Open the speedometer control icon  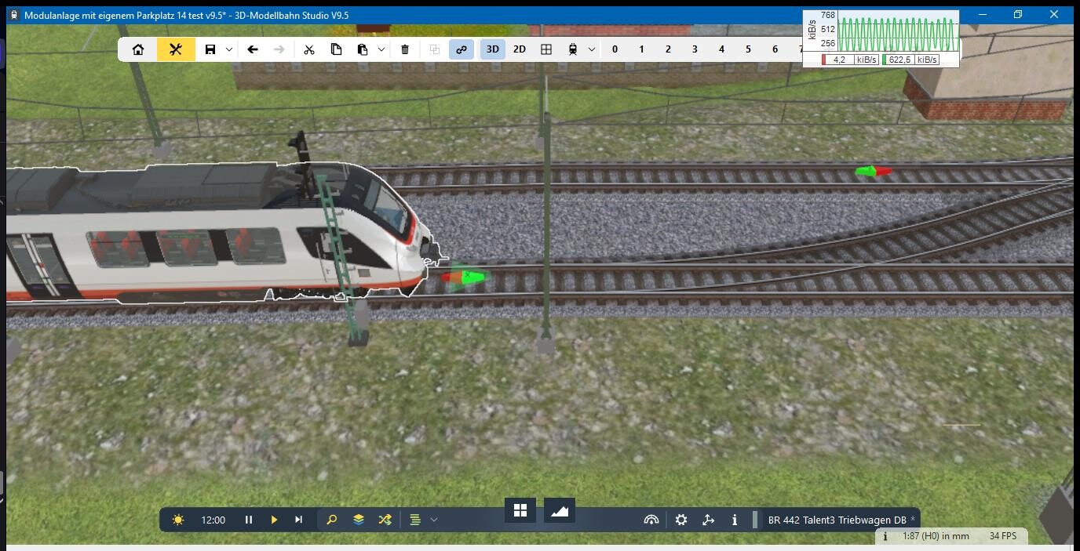pos(651,520)
